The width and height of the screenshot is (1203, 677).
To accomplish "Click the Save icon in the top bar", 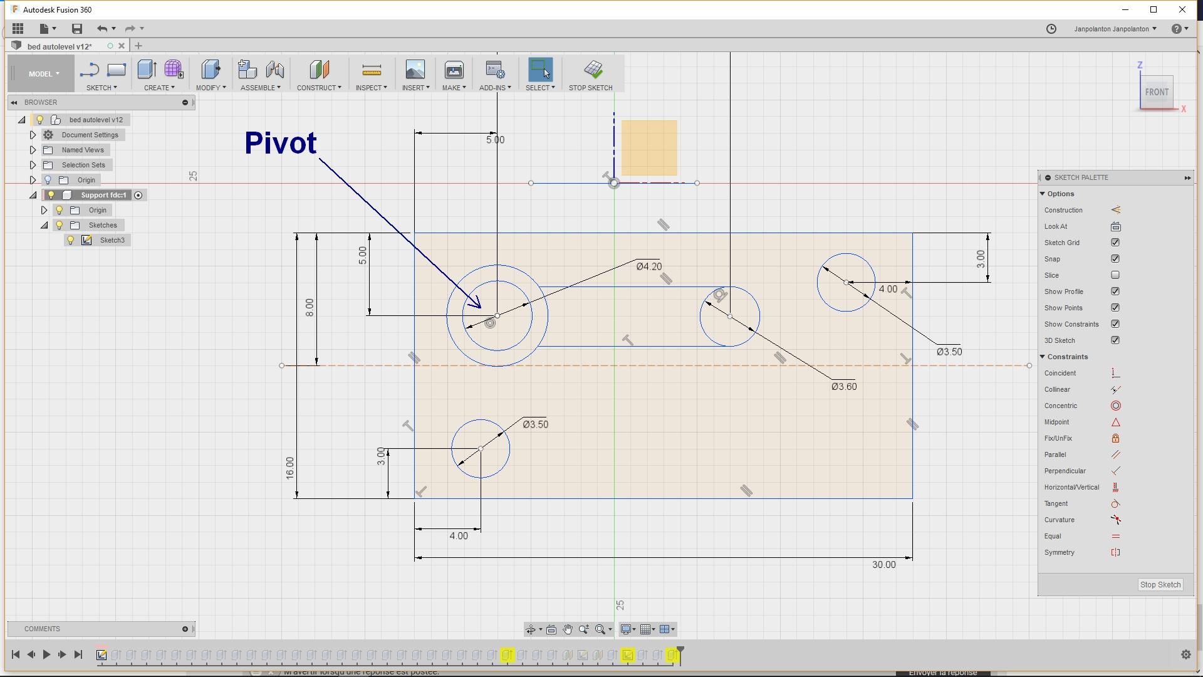I will pos(76,29).
